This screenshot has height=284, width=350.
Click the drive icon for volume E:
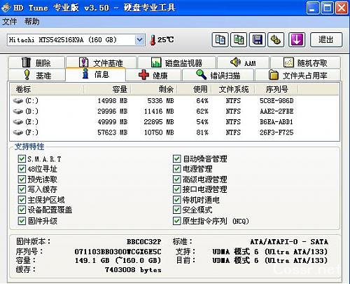point(18,122)
